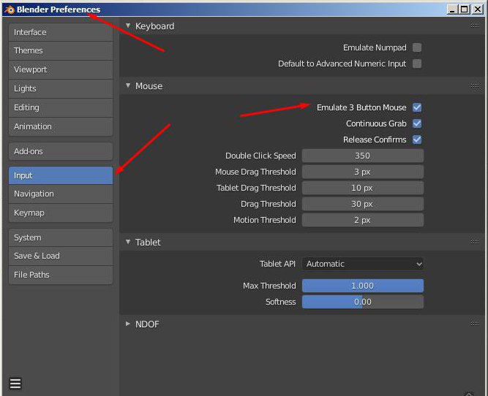Open the Keymap section
Screen dimensions: 488x396
point(61,213)
